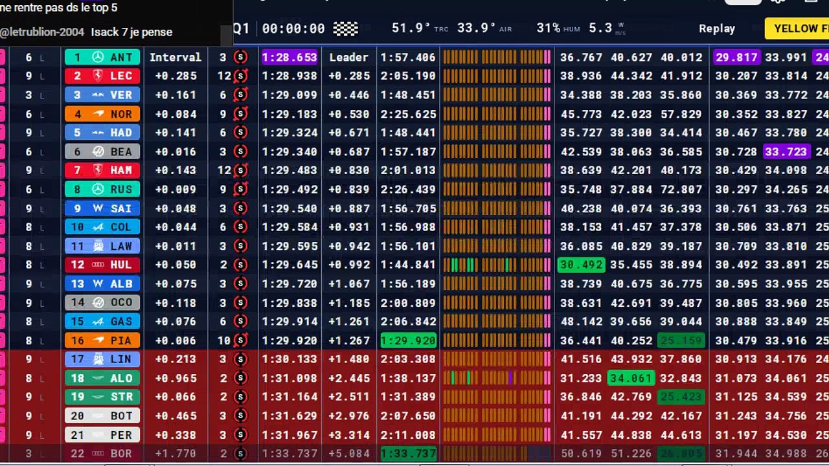Click the soft tyre icon in PIA's row
Screen dimensions: 829x466
(x=241, y=340)
